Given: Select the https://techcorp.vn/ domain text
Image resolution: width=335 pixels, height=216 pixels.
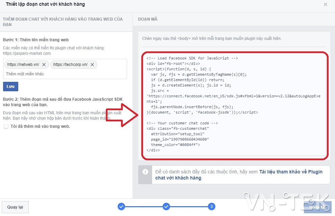Looking at the screenshot, I should click(70, 65).
